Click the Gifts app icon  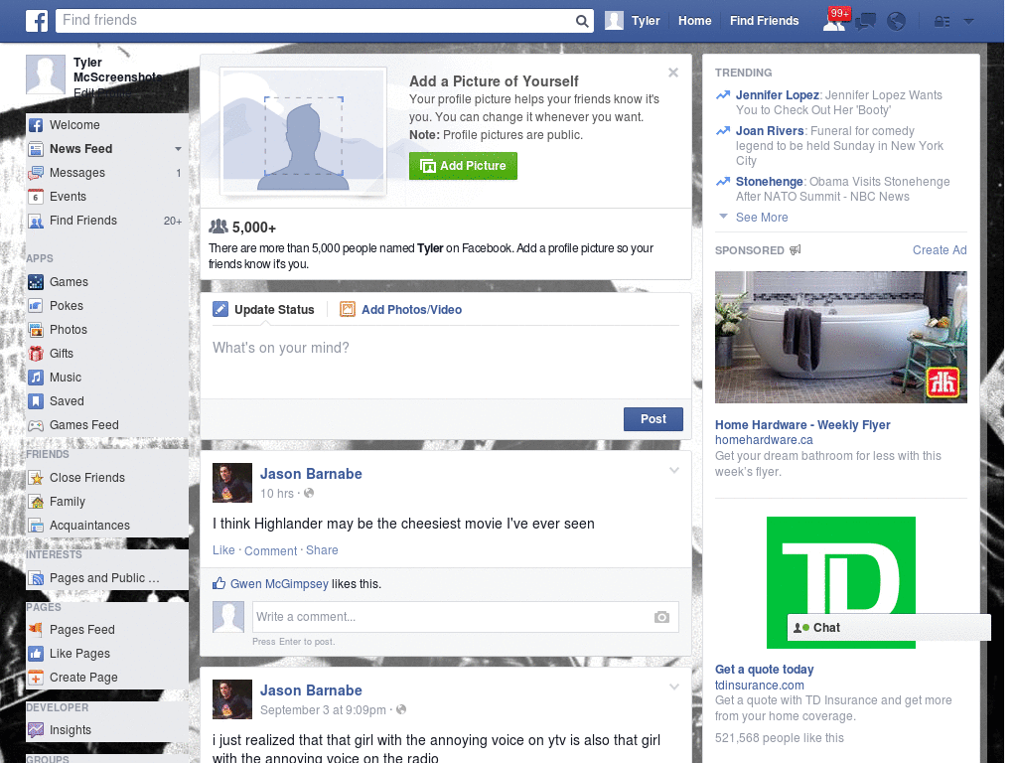[x=36, y=354]
